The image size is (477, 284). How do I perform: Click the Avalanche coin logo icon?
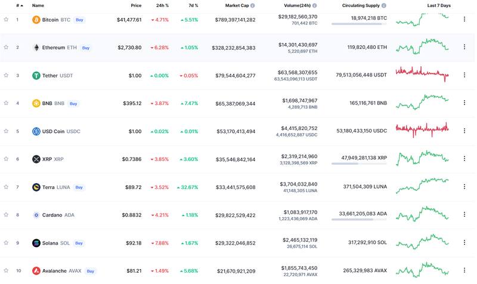(36, 271)
